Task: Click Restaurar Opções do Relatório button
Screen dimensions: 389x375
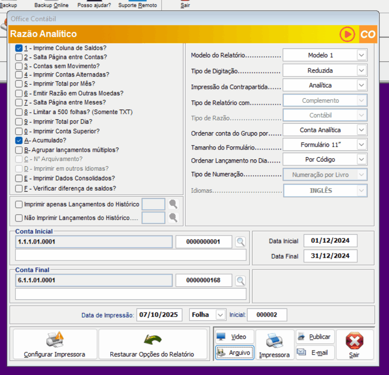Action: point(152,345)
